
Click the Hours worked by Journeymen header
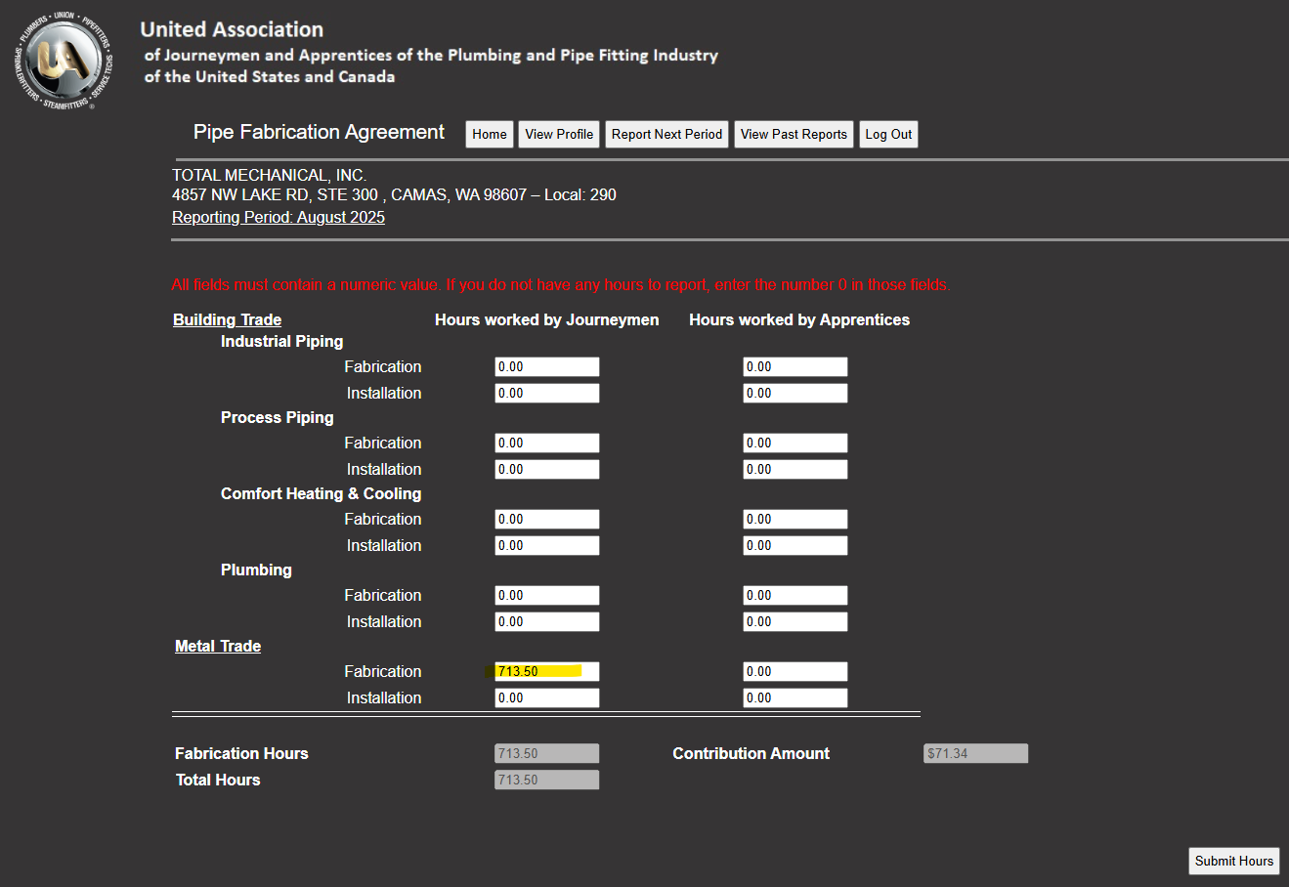coord(547,320)
